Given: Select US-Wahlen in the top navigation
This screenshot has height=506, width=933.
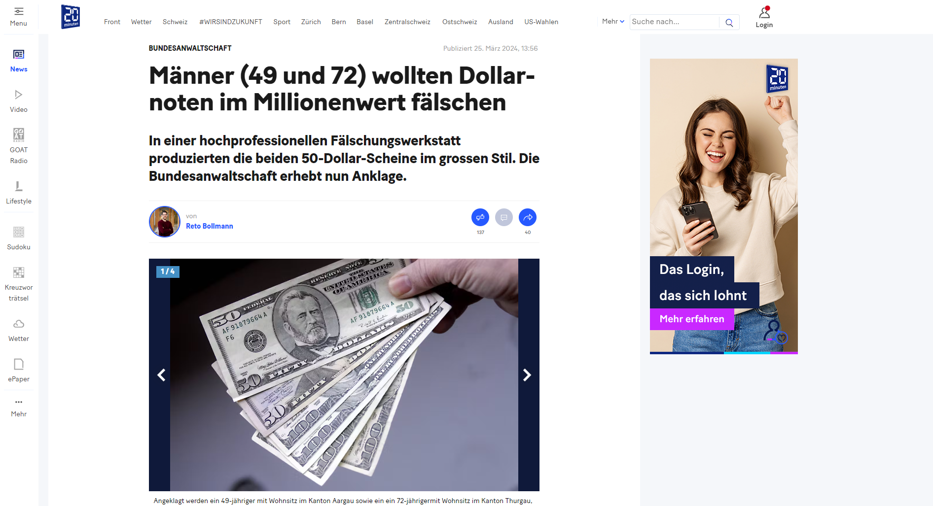Looking at the screenshot, I should [541, 22].
